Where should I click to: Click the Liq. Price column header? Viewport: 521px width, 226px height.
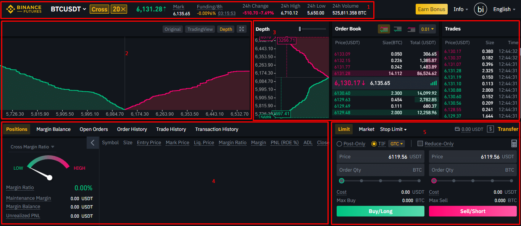coord(204,143)
